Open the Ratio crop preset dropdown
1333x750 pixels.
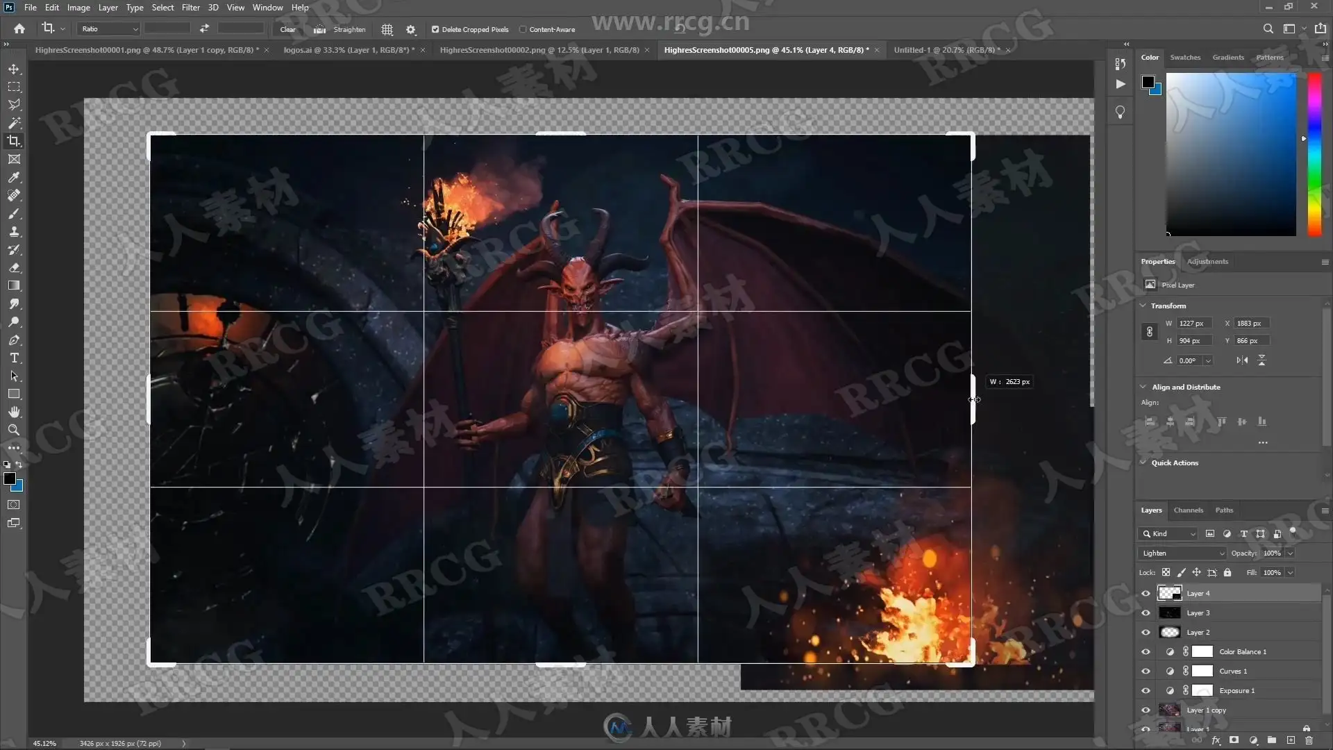point(109,28)
